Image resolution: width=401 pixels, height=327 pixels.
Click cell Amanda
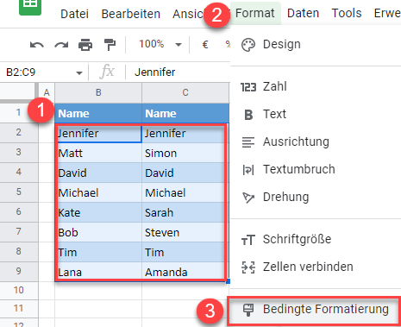185,272
